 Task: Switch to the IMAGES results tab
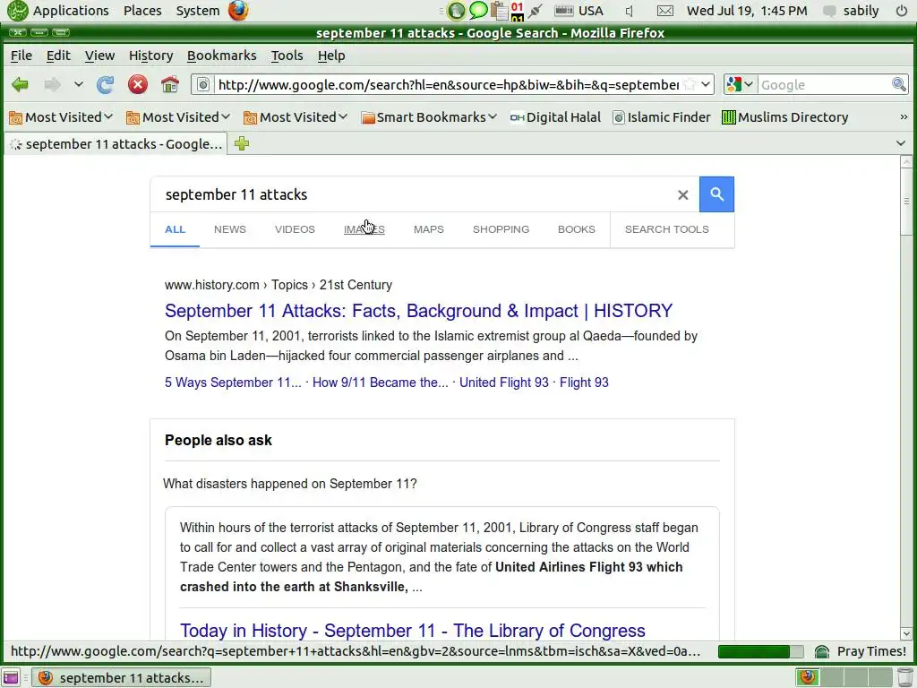coord(364,229)
